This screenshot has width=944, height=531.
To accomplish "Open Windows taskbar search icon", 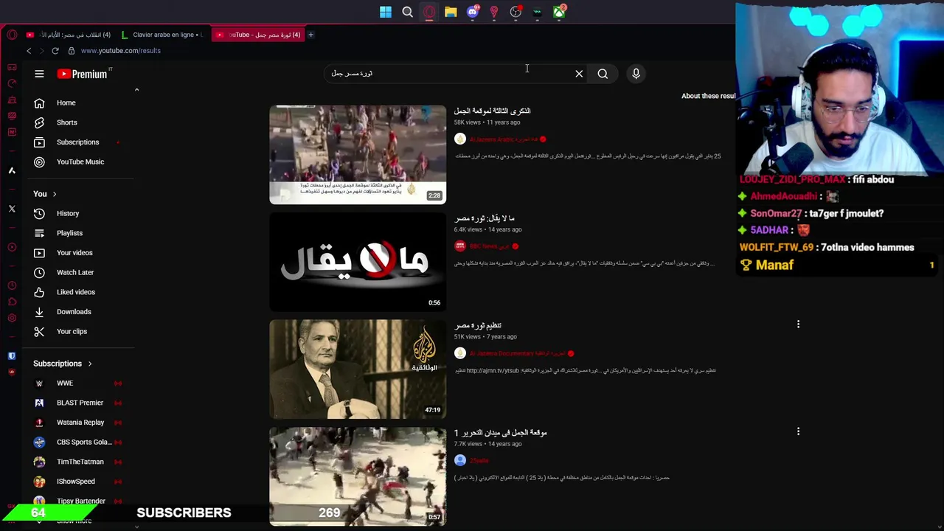I will (x=407, y=12).
